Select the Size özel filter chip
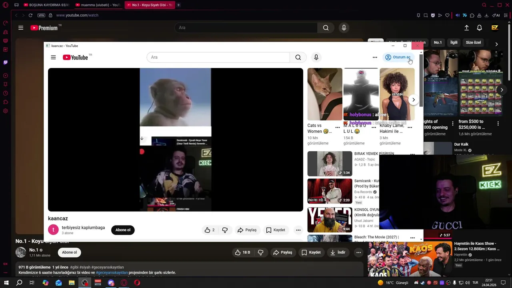Viewport: 512px width, 288px height. click(473, 42)
